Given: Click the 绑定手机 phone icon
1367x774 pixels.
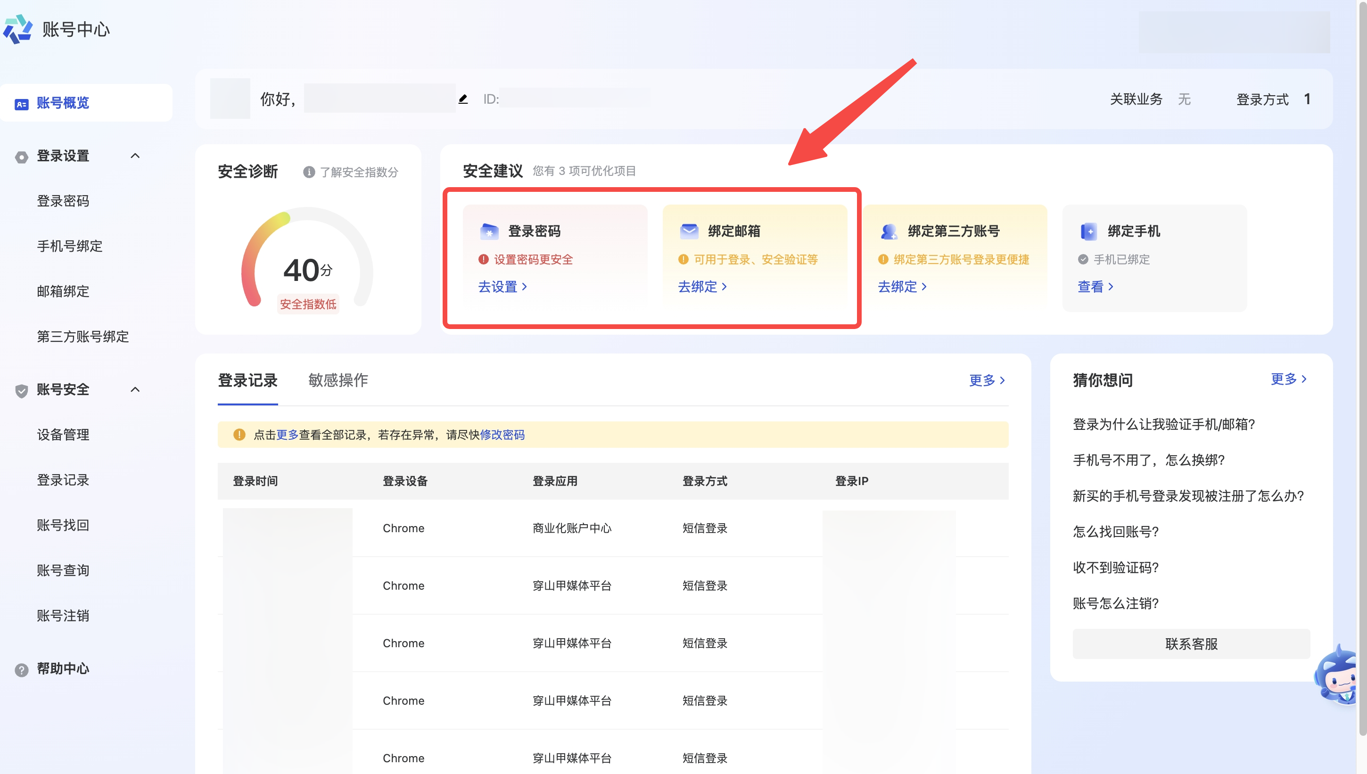Looking at the screenshot, I should coord(1088,231).
